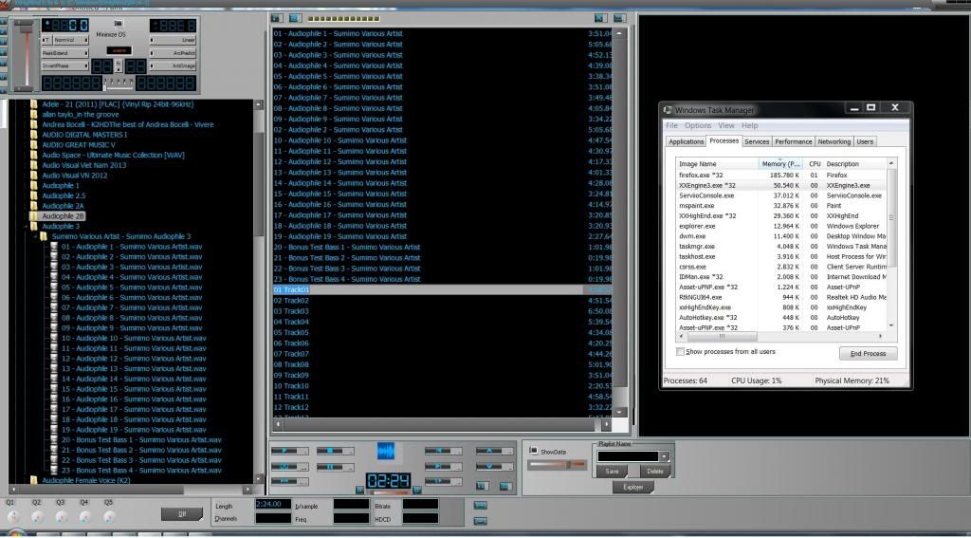This screenshot has width=971, height=538.
Task: Click the Explorer button
Action: pos(632,487)
